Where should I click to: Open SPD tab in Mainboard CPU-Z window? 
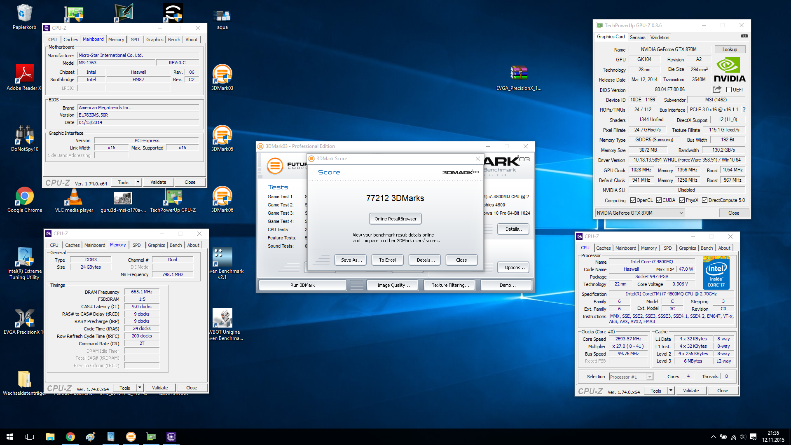(x=135, y=40)
